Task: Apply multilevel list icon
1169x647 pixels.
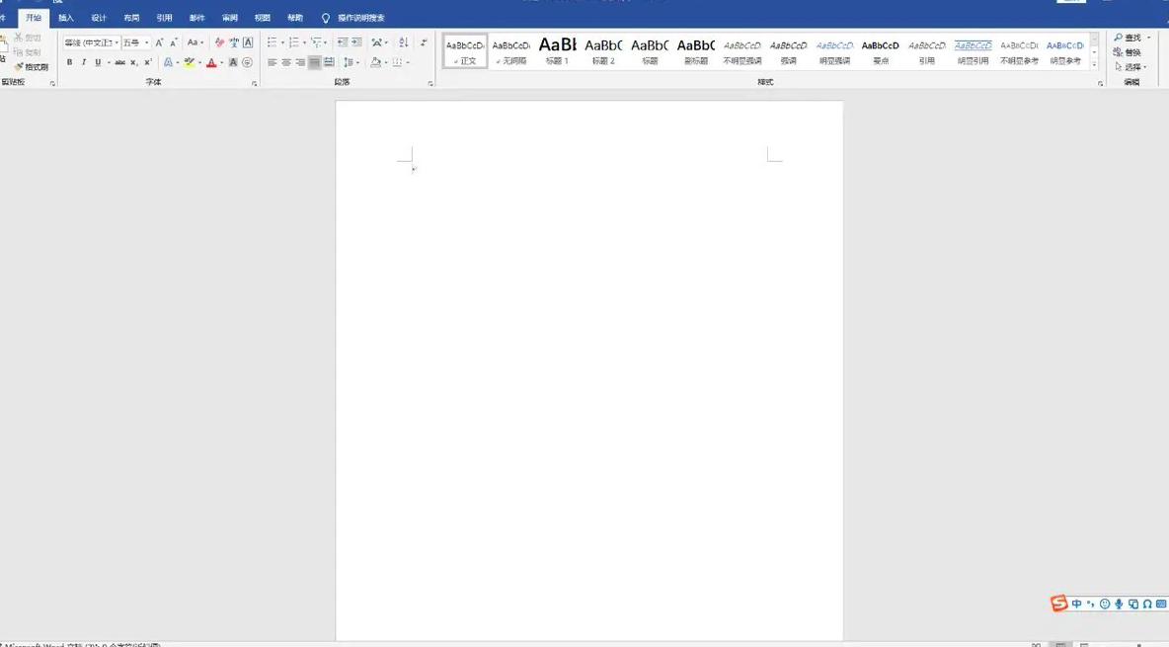Action: tap(316, 42)
